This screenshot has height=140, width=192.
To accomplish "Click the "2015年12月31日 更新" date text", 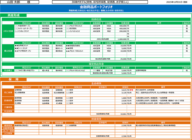I will coord(177,2).
